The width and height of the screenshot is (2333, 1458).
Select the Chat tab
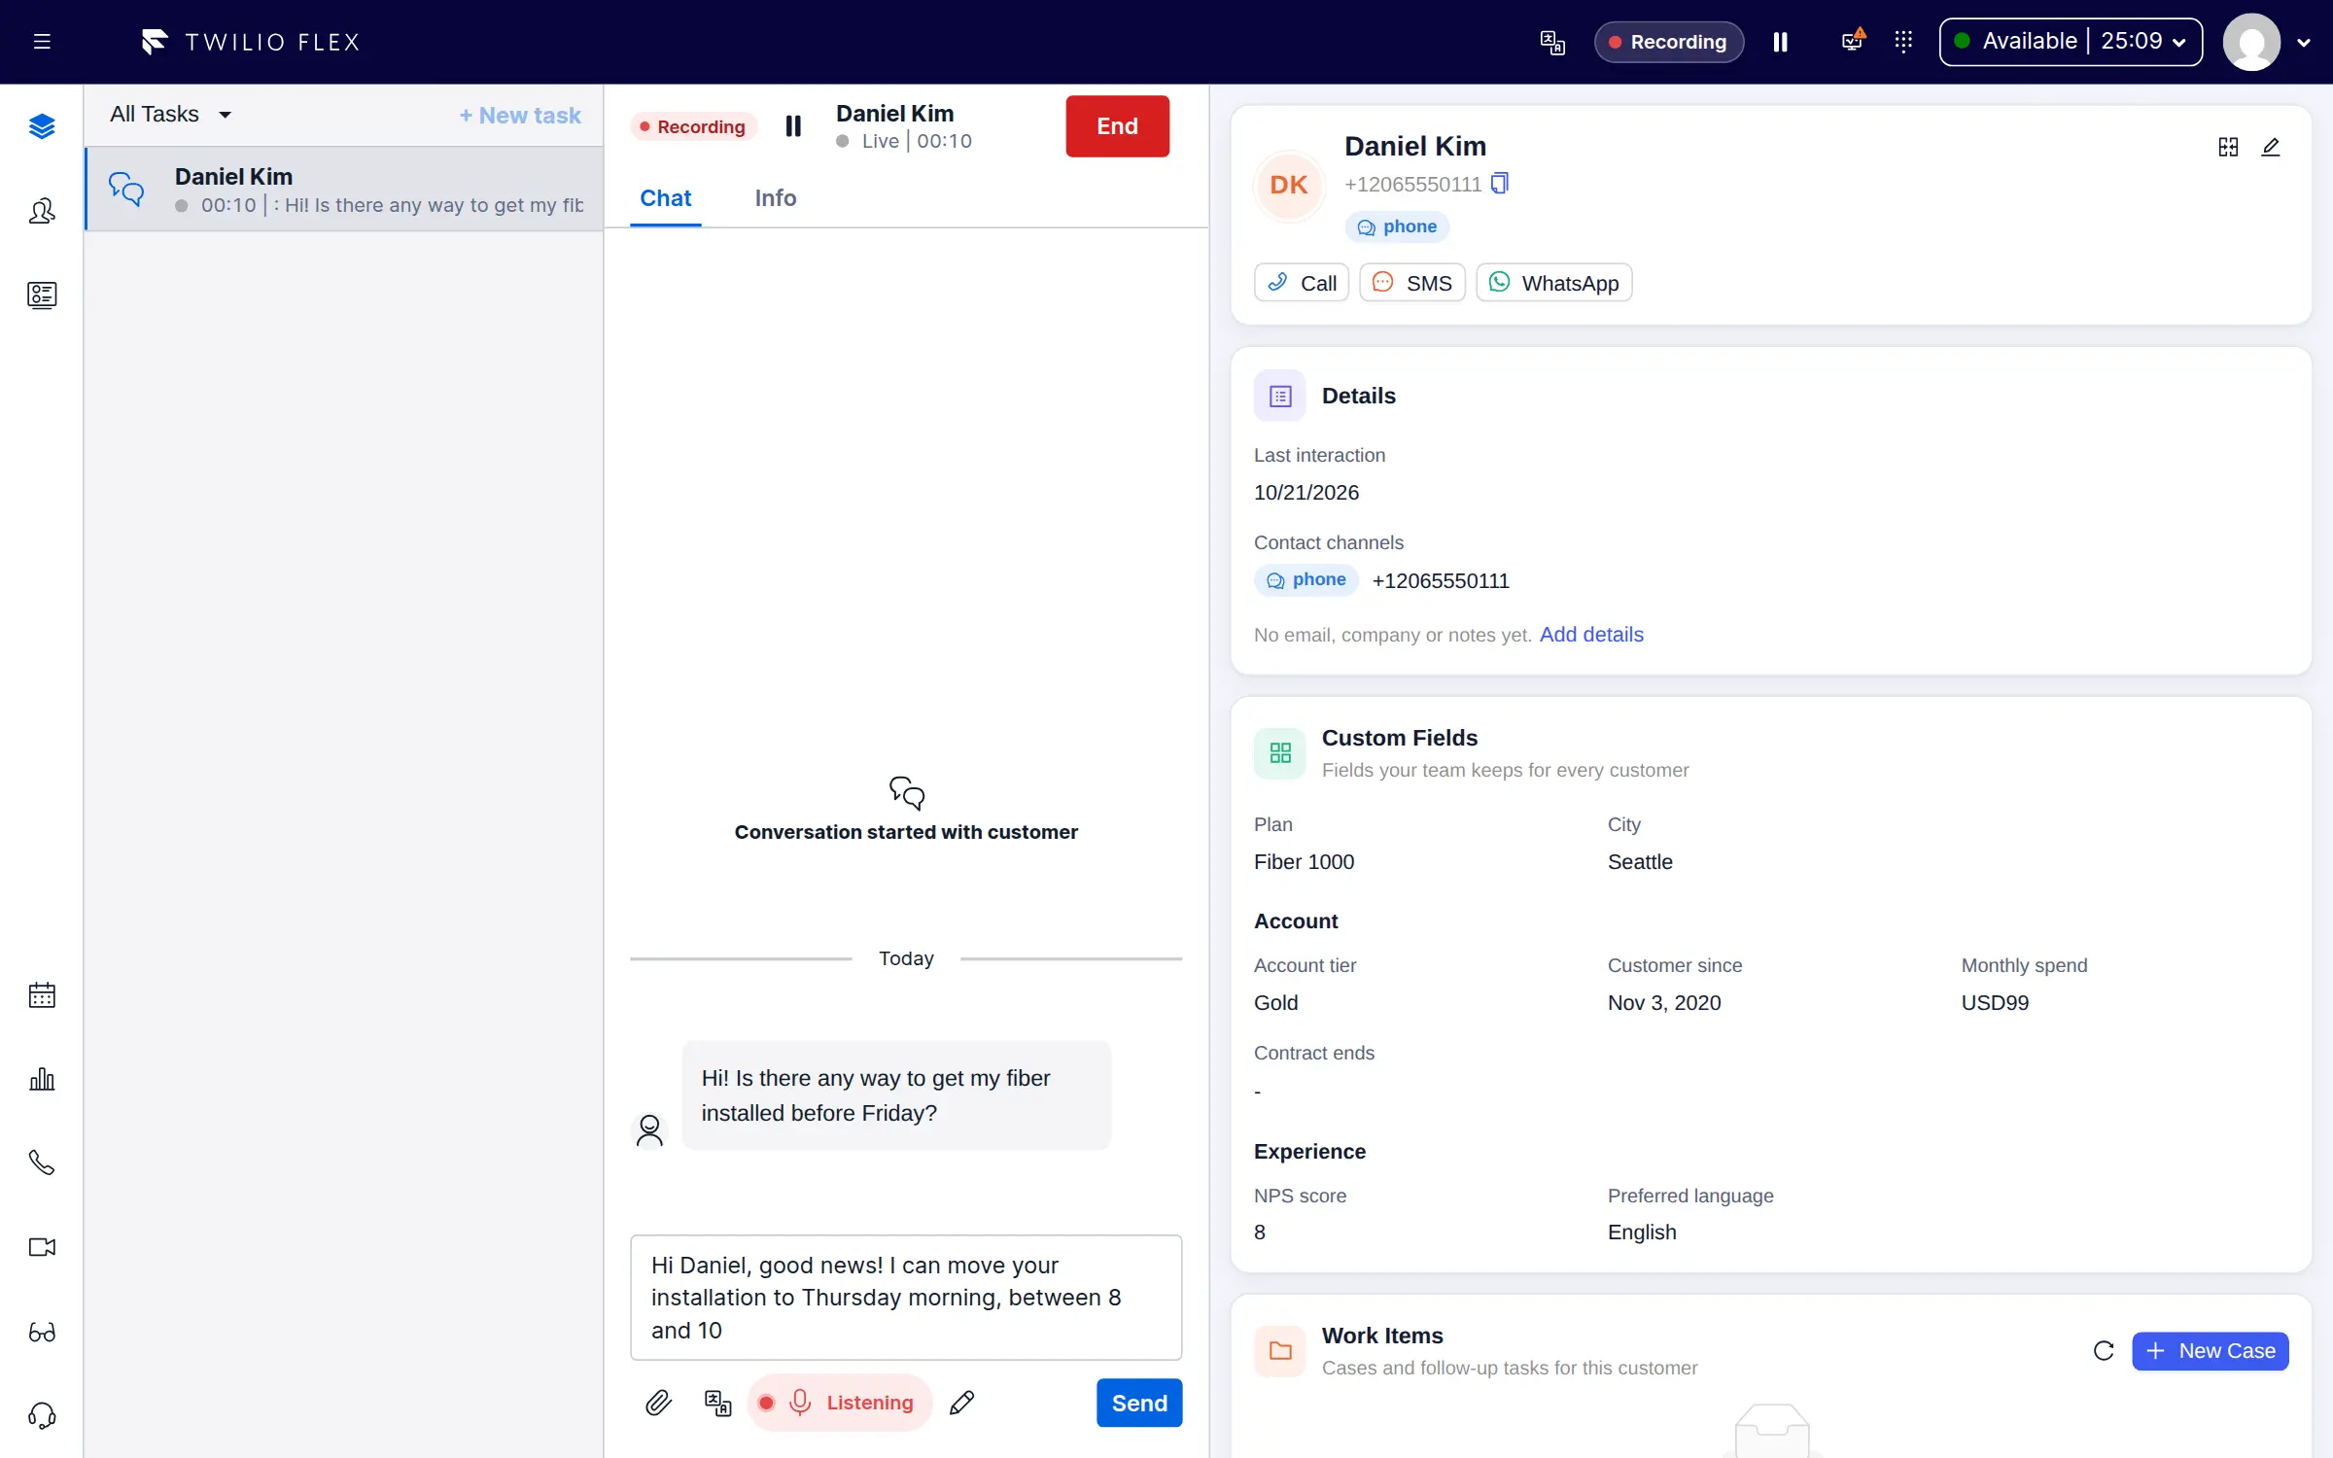tap(665, 198)
